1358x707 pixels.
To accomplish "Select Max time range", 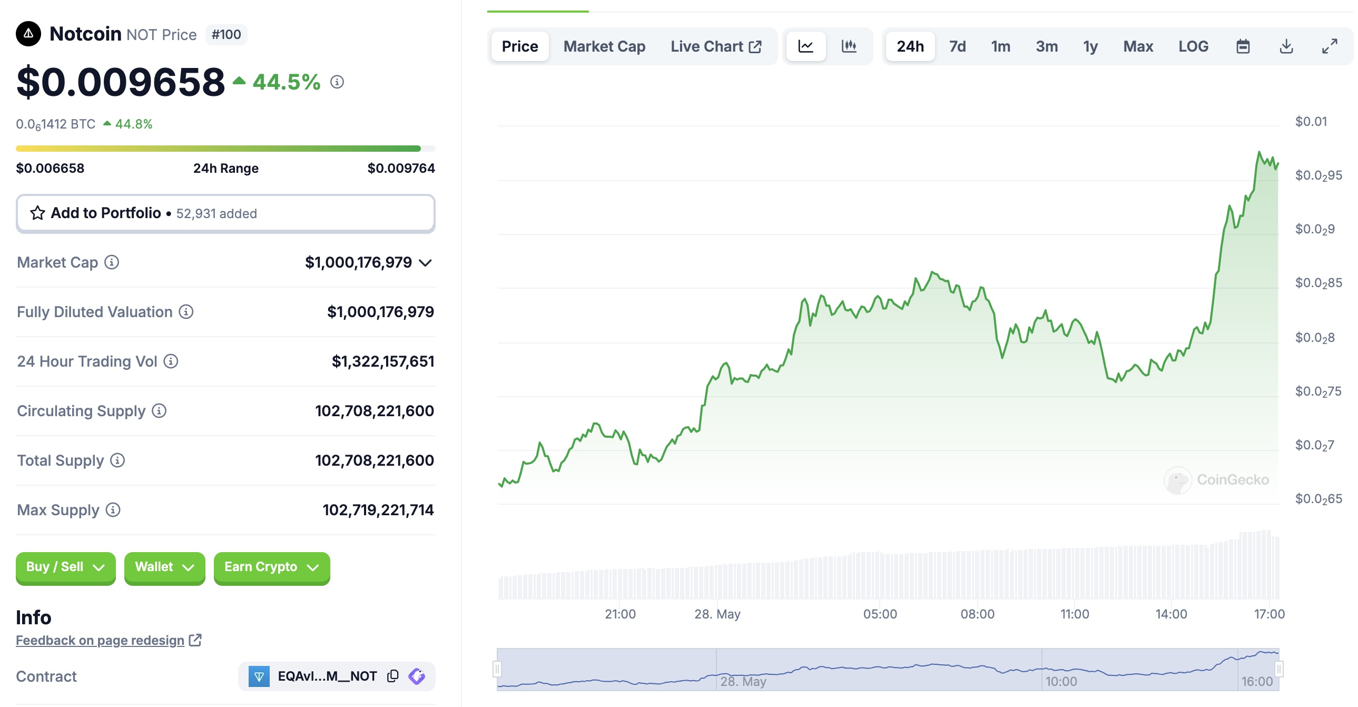I will [x=1138, y=46].
